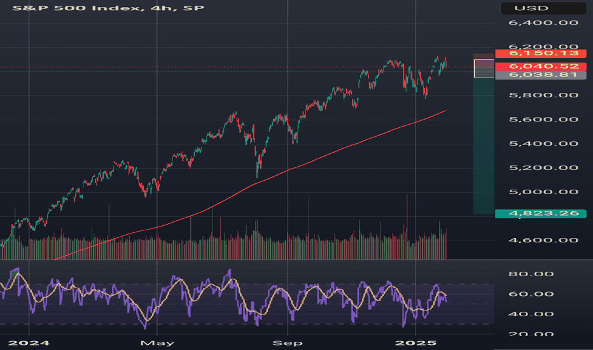Click the 2024 time axis label
Image resolution: width=593 pixels, height=350 pixels.
pyautogui.click(x=29, y=343)
